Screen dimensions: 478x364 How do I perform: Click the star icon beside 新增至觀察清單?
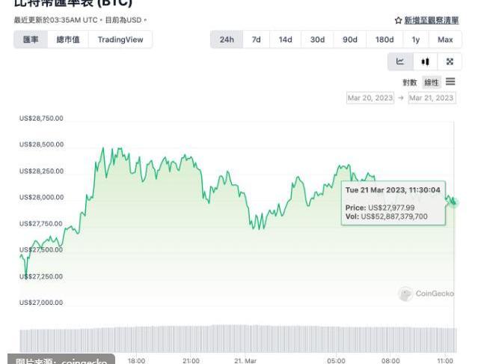click(398, 20)
